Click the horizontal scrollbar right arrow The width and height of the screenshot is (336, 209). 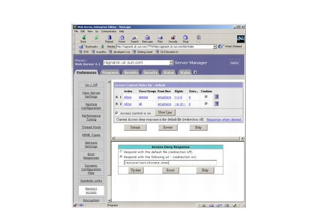click(243, 138)
